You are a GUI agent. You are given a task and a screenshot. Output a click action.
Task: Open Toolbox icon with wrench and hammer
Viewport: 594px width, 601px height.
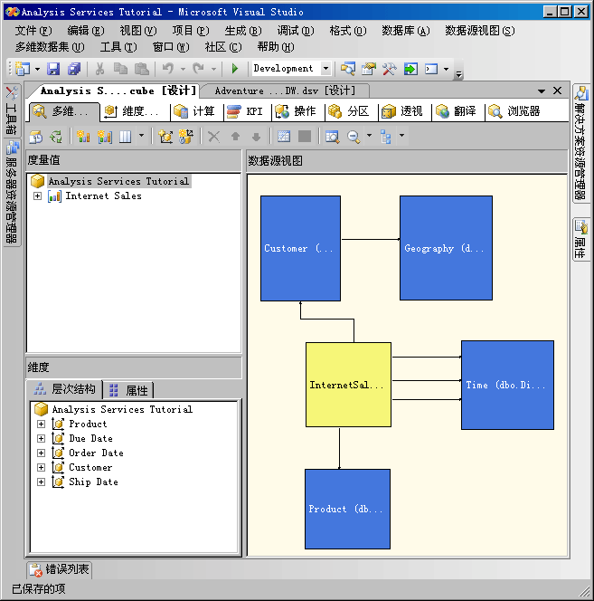pyautogui.click(x=389, y=69)
